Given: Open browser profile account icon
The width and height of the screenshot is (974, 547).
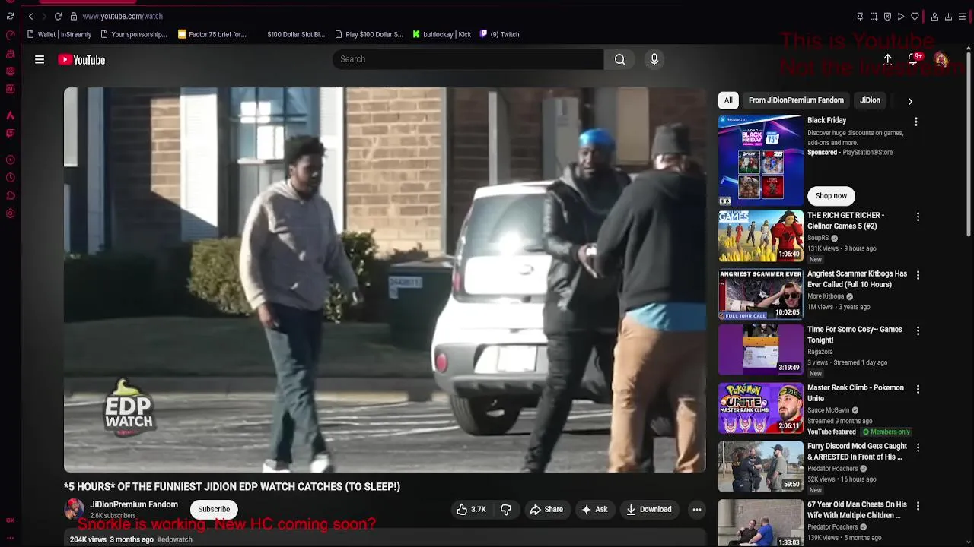Looking at the screenshot, I should (934, 16).
